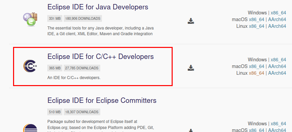Download C/C++ Developers macOS AArch64 build

[x=277, y=66]
